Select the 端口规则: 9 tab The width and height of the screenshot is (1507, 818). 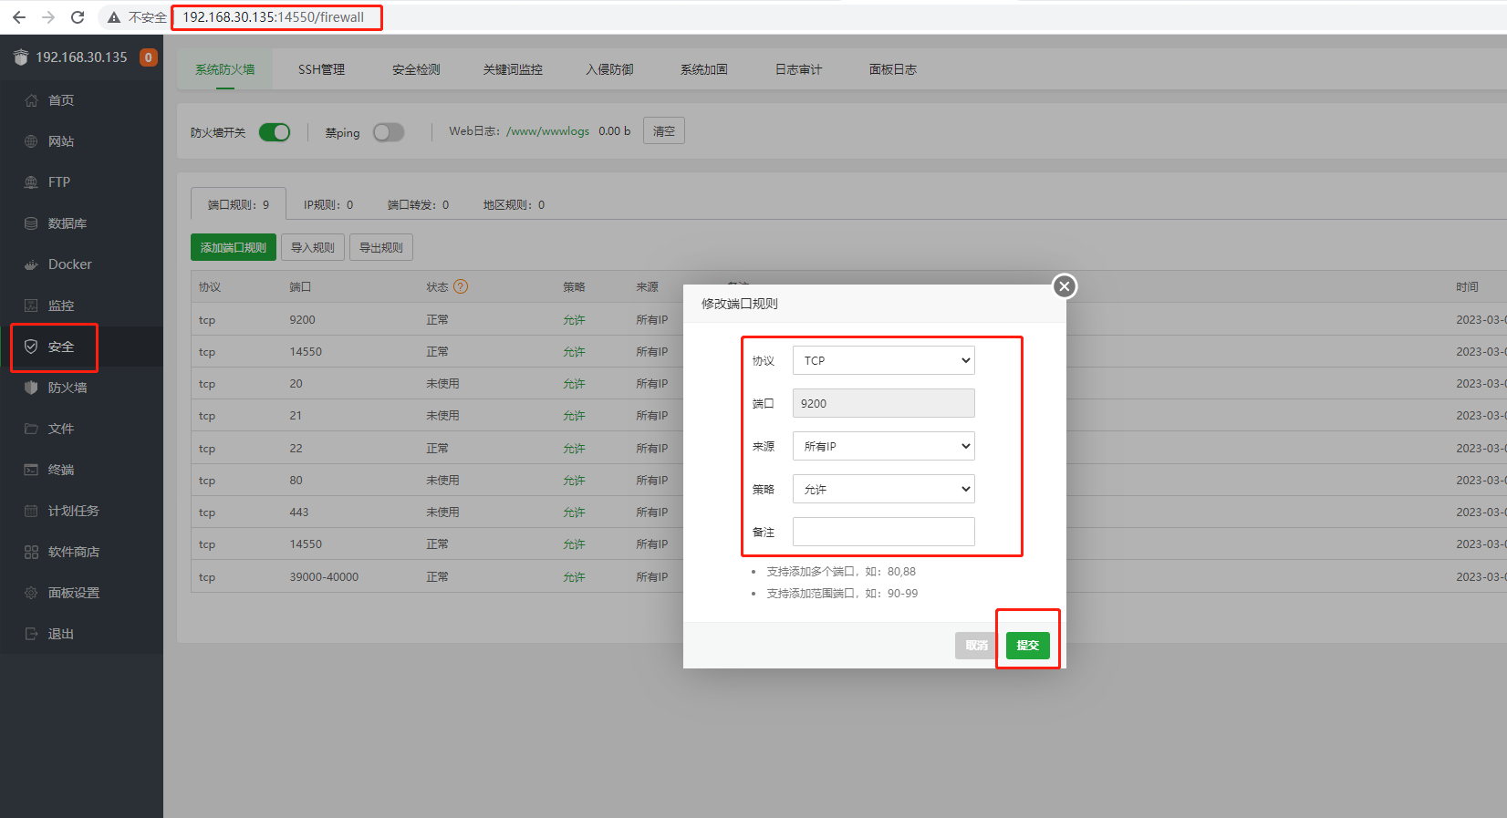[x=238, y=204]
